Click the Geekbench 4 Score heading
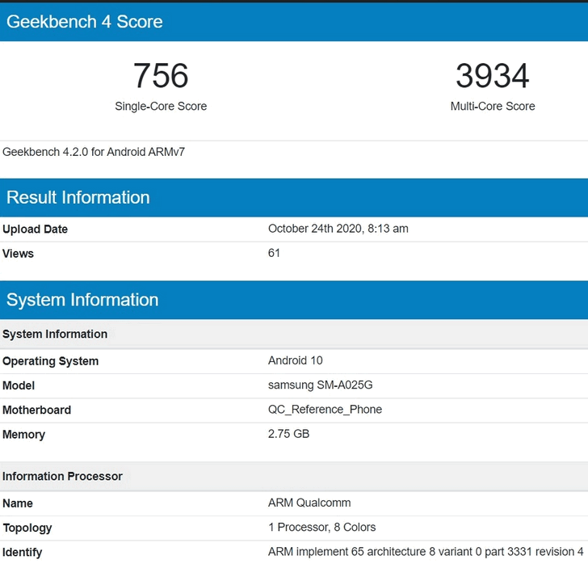This screenshot has height=564, width=588. coord(84,22)
